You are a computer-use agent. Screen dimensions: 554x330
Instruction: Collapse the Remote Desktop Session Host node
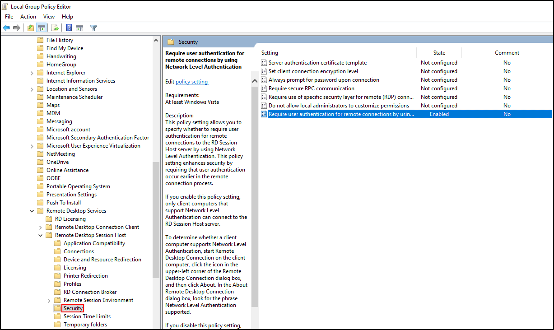click(40, 235)
